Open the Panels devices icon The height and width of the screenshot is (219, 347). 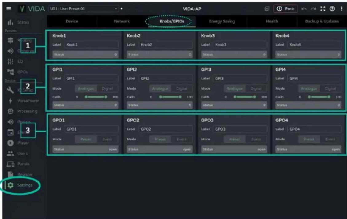coord(10,164)
